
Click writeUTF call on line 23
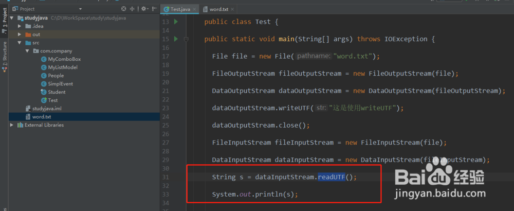[295, 108]
